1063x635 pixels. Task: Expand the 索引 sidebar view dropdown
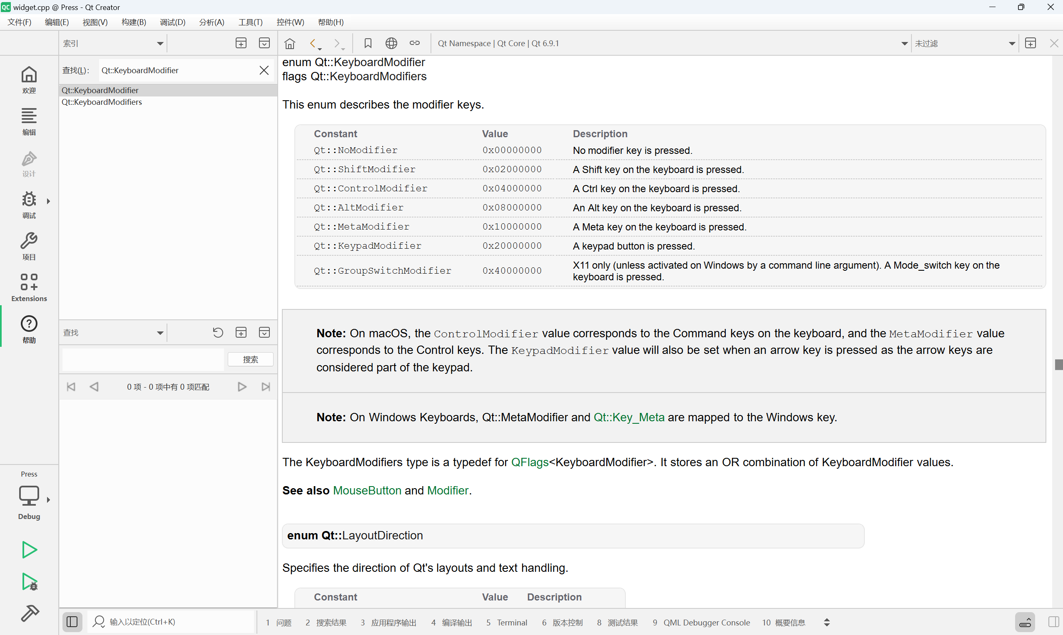[x=160, y=43]
